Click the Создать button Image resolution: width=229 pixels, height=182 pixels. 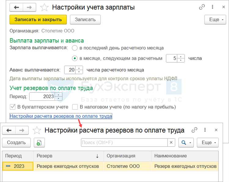click(x=16, y=143)
